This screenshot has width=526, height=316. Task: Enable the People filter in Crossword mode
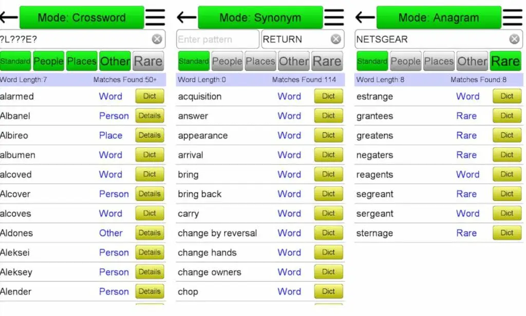click(x=48, y=61)
